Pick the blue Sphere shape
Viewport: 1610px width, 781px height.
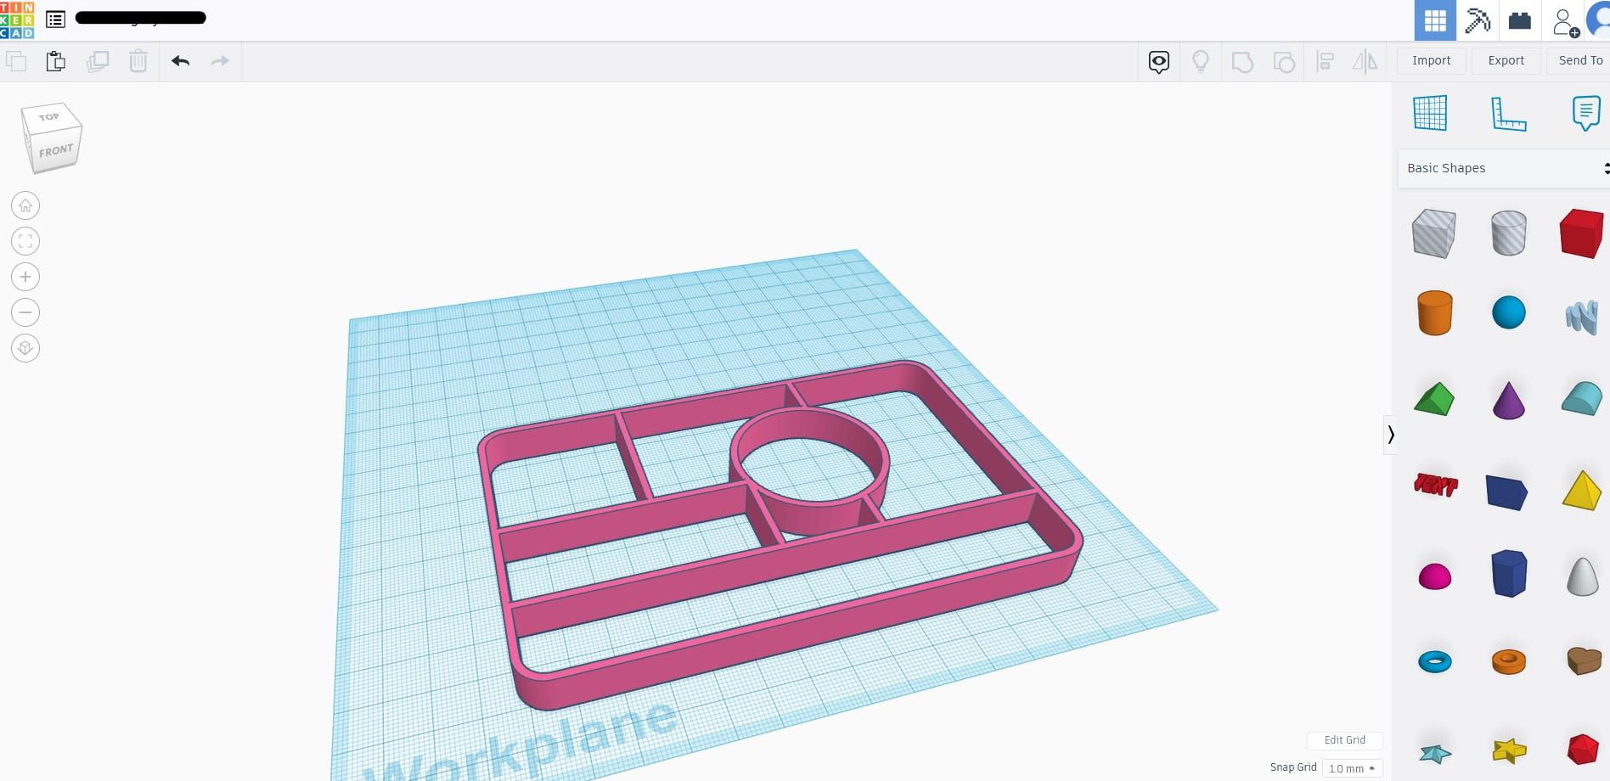tap(1509, 312)
